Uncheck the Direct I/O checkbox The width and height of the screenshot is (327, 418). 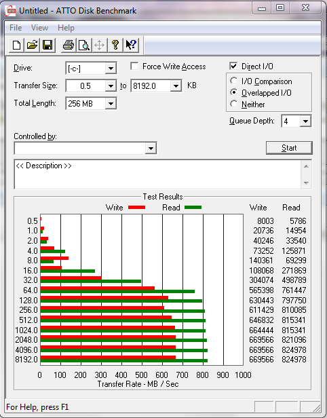233,66
